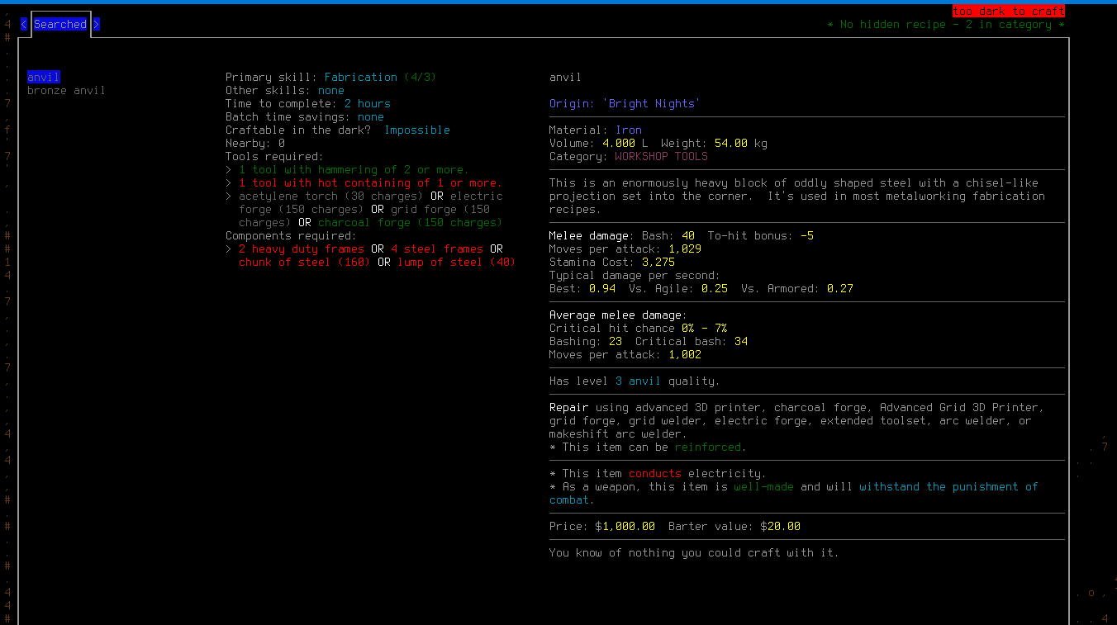Click the 'Melee damage' heading

click(589, 236)
